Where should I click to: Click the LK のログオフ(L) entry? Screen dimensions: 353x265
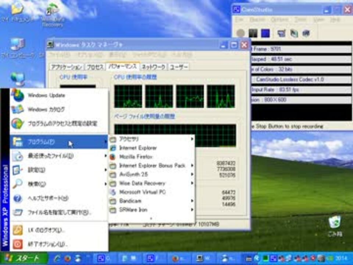point(59,230)
